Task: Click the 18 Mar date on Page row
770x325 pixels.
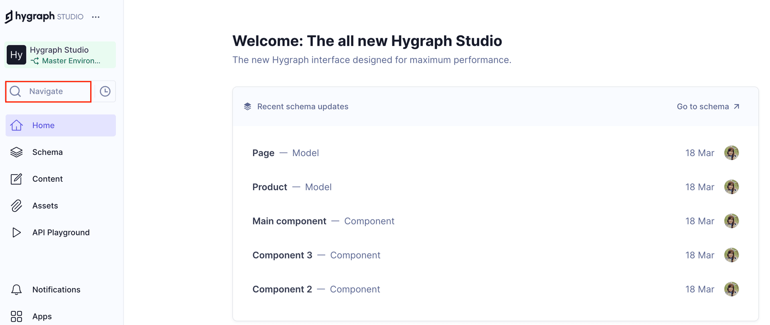Action: point(700,153)
